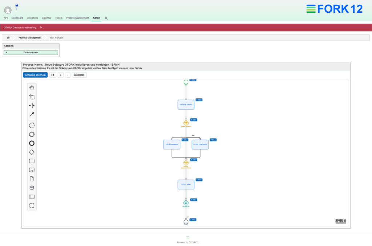The image size is (372, 246).
Task: Create a data store reference
Action: tap(32, 188)
